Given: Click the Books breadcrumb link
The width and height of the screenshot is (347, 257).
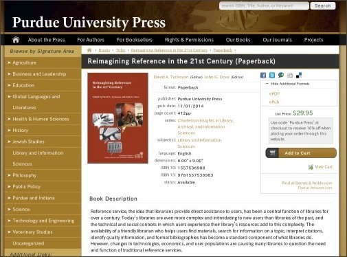Looking at the screenshot, I should pyautogui.click(x=104, y=50).
